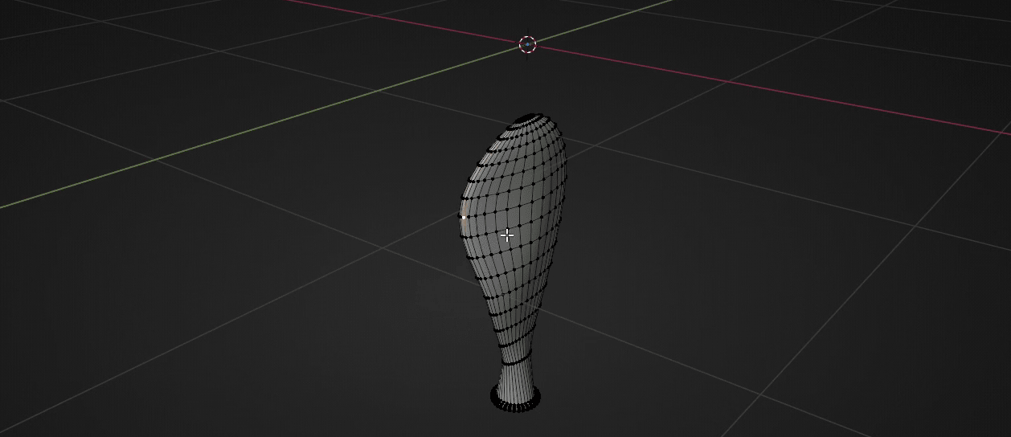The width and height of the screenshot is (1011, 437).
Task: Select the front-most vertex on the base ring
Action: pyautogui.click(x=515, y=410)
